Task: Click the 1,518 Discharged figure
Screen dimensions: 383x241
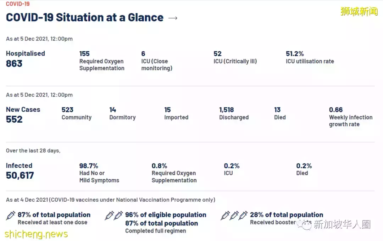Action: coord(234,113)
